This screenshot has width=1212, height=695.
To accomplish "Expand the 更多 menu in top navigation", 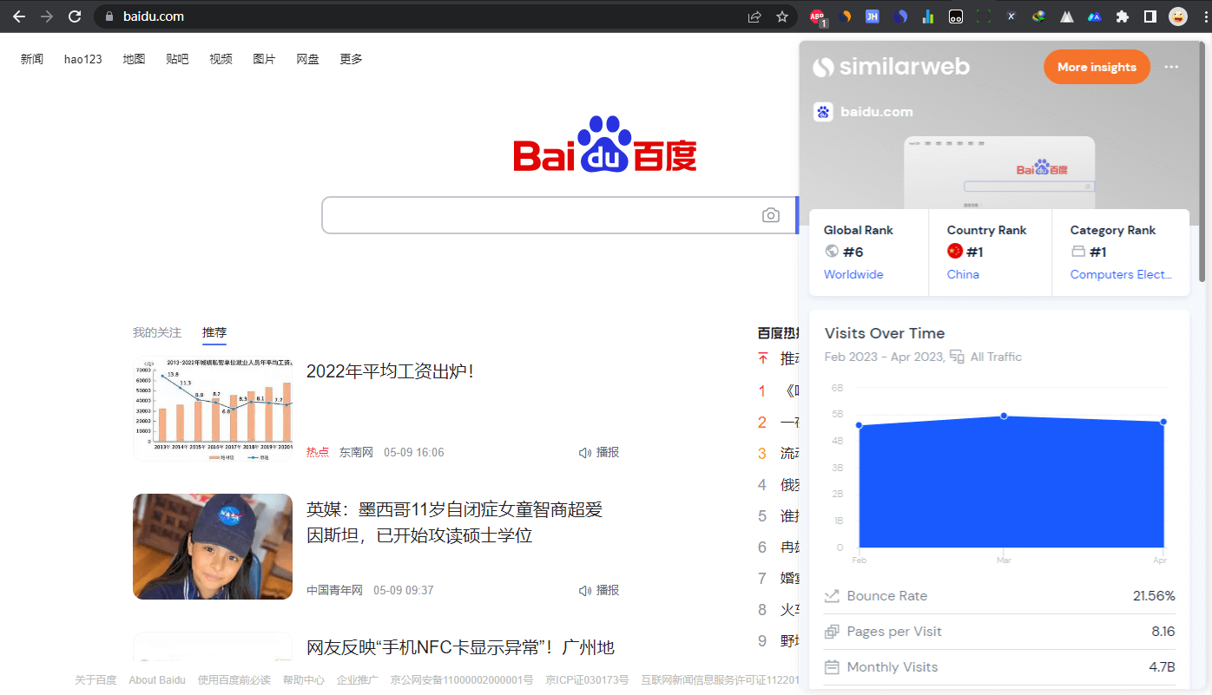I will tap(351, 59).
